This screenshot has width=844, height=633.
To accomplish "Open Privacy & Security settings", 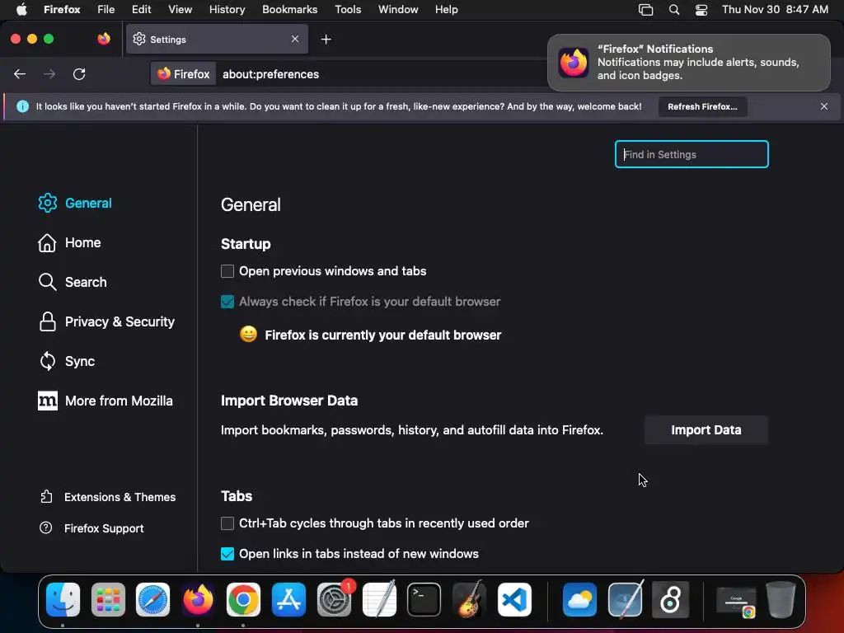I will pos(106,322).
